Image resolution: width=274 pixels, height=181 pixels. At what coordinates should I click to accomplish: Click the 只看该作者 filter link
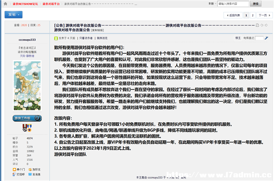click(x=86, y=38)
